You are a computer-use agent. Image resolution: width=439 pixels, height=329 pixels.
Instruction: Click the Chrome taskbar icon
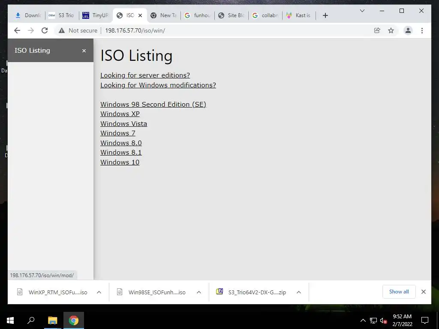point(74,320)
